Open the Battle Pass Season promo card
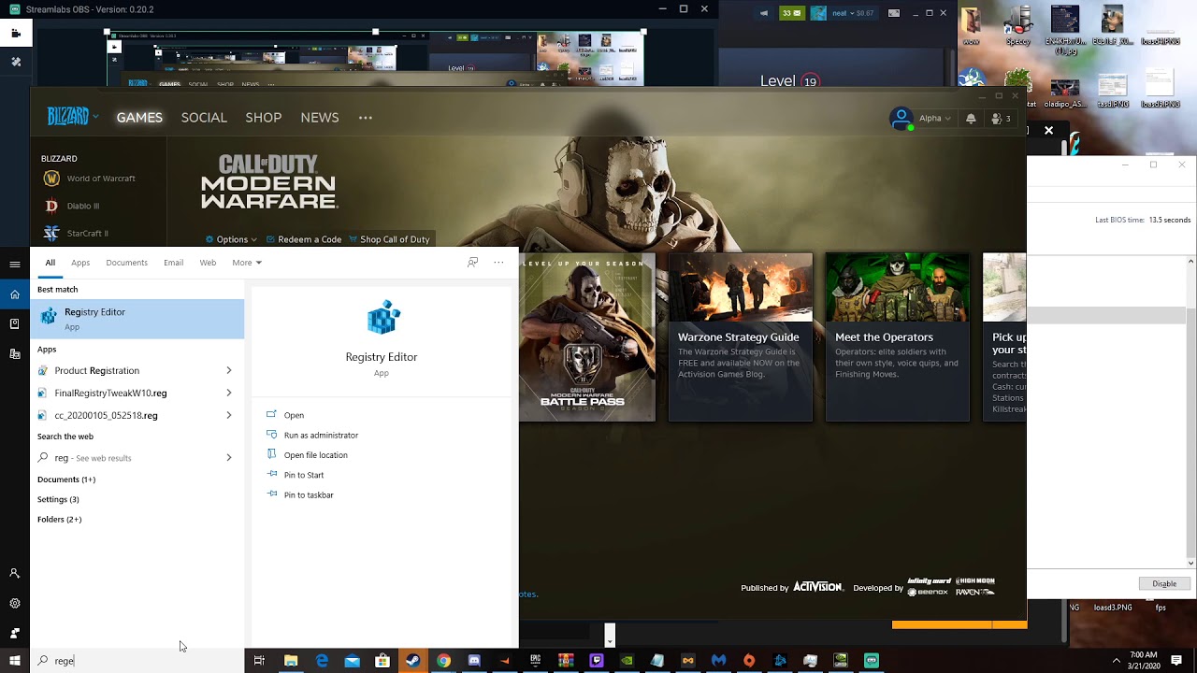The width and height of the screenshot is (1197, 673). [587, 336]
